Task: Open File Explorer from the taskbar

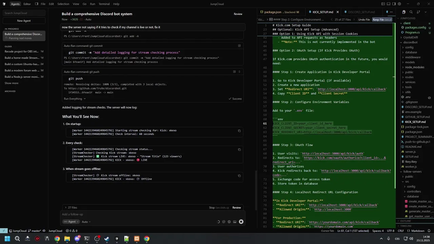Action: [67, 239]
